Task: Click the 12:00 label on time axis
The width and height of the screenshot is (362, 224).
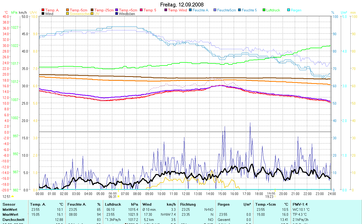Action: 185,193
